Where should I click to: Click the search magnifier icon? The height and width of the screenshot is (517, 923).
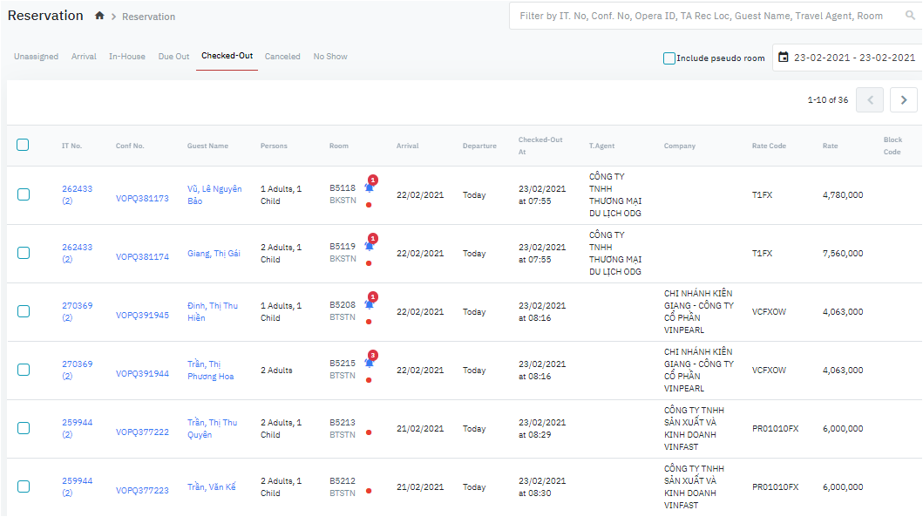pyautogui.click(x=911, y=16)
